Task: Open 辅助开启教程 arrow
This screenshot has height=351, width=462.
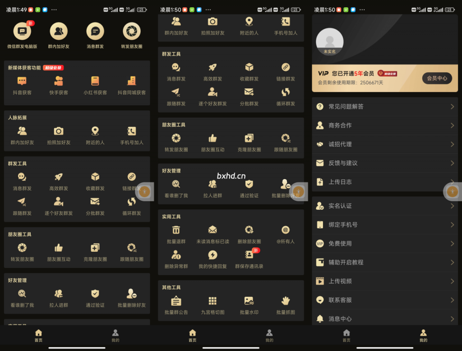Action: [452, 262]
